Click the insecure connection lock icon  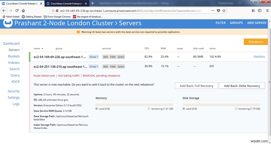click(57, 11)
